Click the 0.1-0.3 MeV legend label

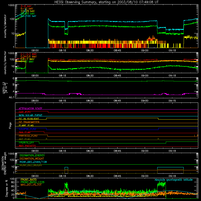coord(29,54)
